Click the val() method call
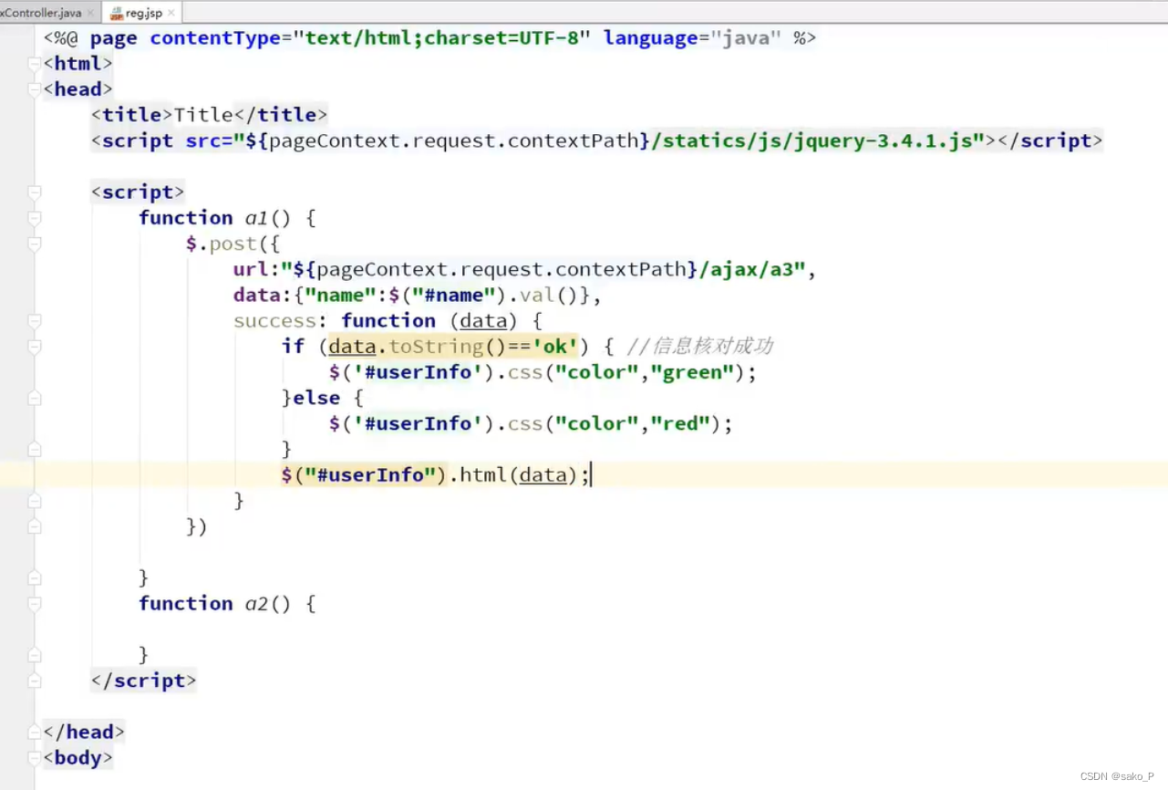1168x790 pixels. tap(549, 296)
